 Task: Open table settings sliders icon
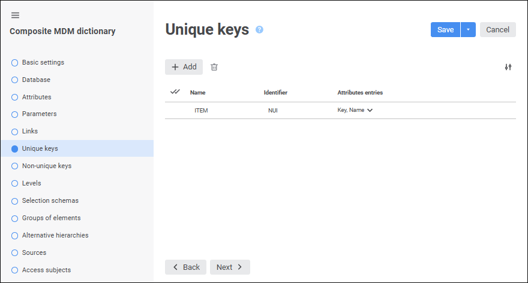click(x=508, y=67)
